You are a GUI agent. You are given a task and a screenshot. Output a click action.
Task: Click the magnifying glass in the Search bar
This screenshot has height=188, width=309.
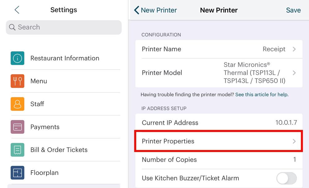click(x=12, y=27)
